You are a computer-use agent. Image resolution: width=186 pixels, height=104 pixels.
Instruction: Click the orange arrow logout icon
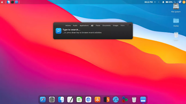click(x=184, y=2)
